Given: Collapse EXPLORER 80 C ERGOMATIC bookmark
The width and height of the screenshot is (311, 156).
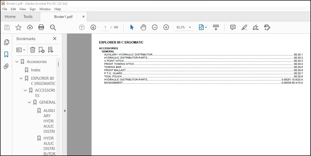Looking at the screenshot, I should click(21, 78).
